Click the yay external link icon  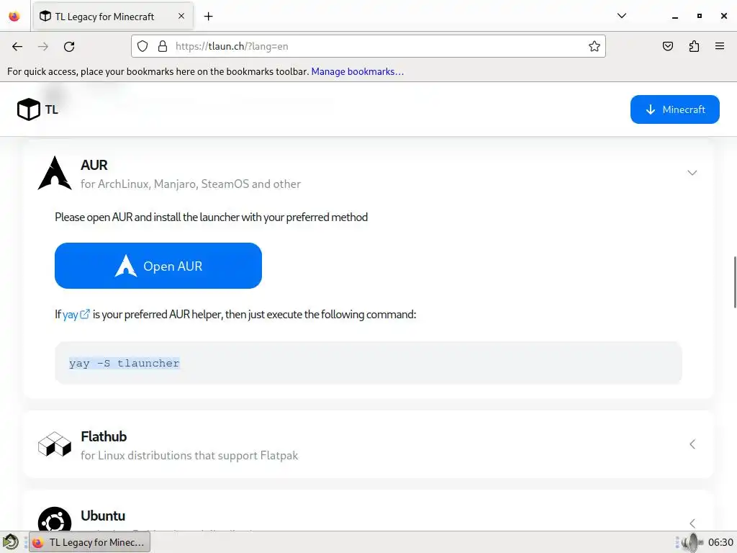85,314
